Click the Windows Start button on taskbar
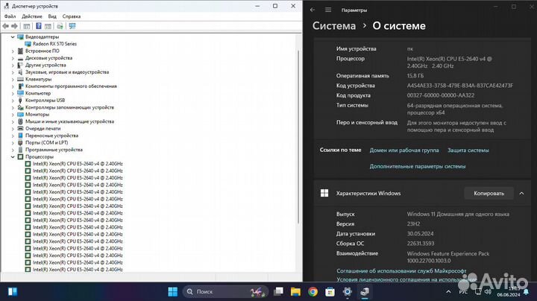537x301 pixels. click(173, 292)
